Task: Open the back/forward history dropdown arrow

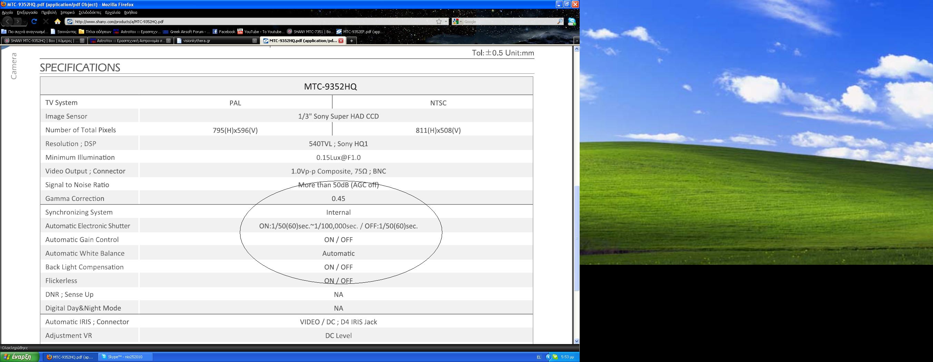Action: point(24,22)
